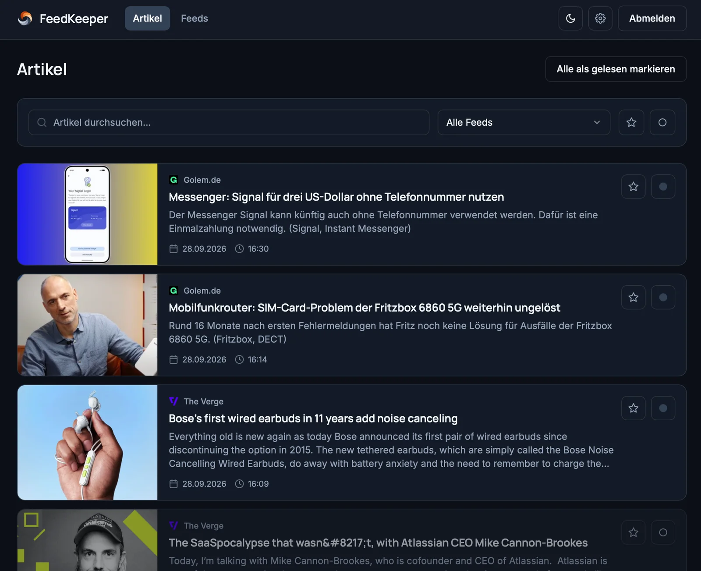Screen dimensions: 701x571
Task: Click the time 16:14
Action: pyautogui.click(x=257, y=360)
